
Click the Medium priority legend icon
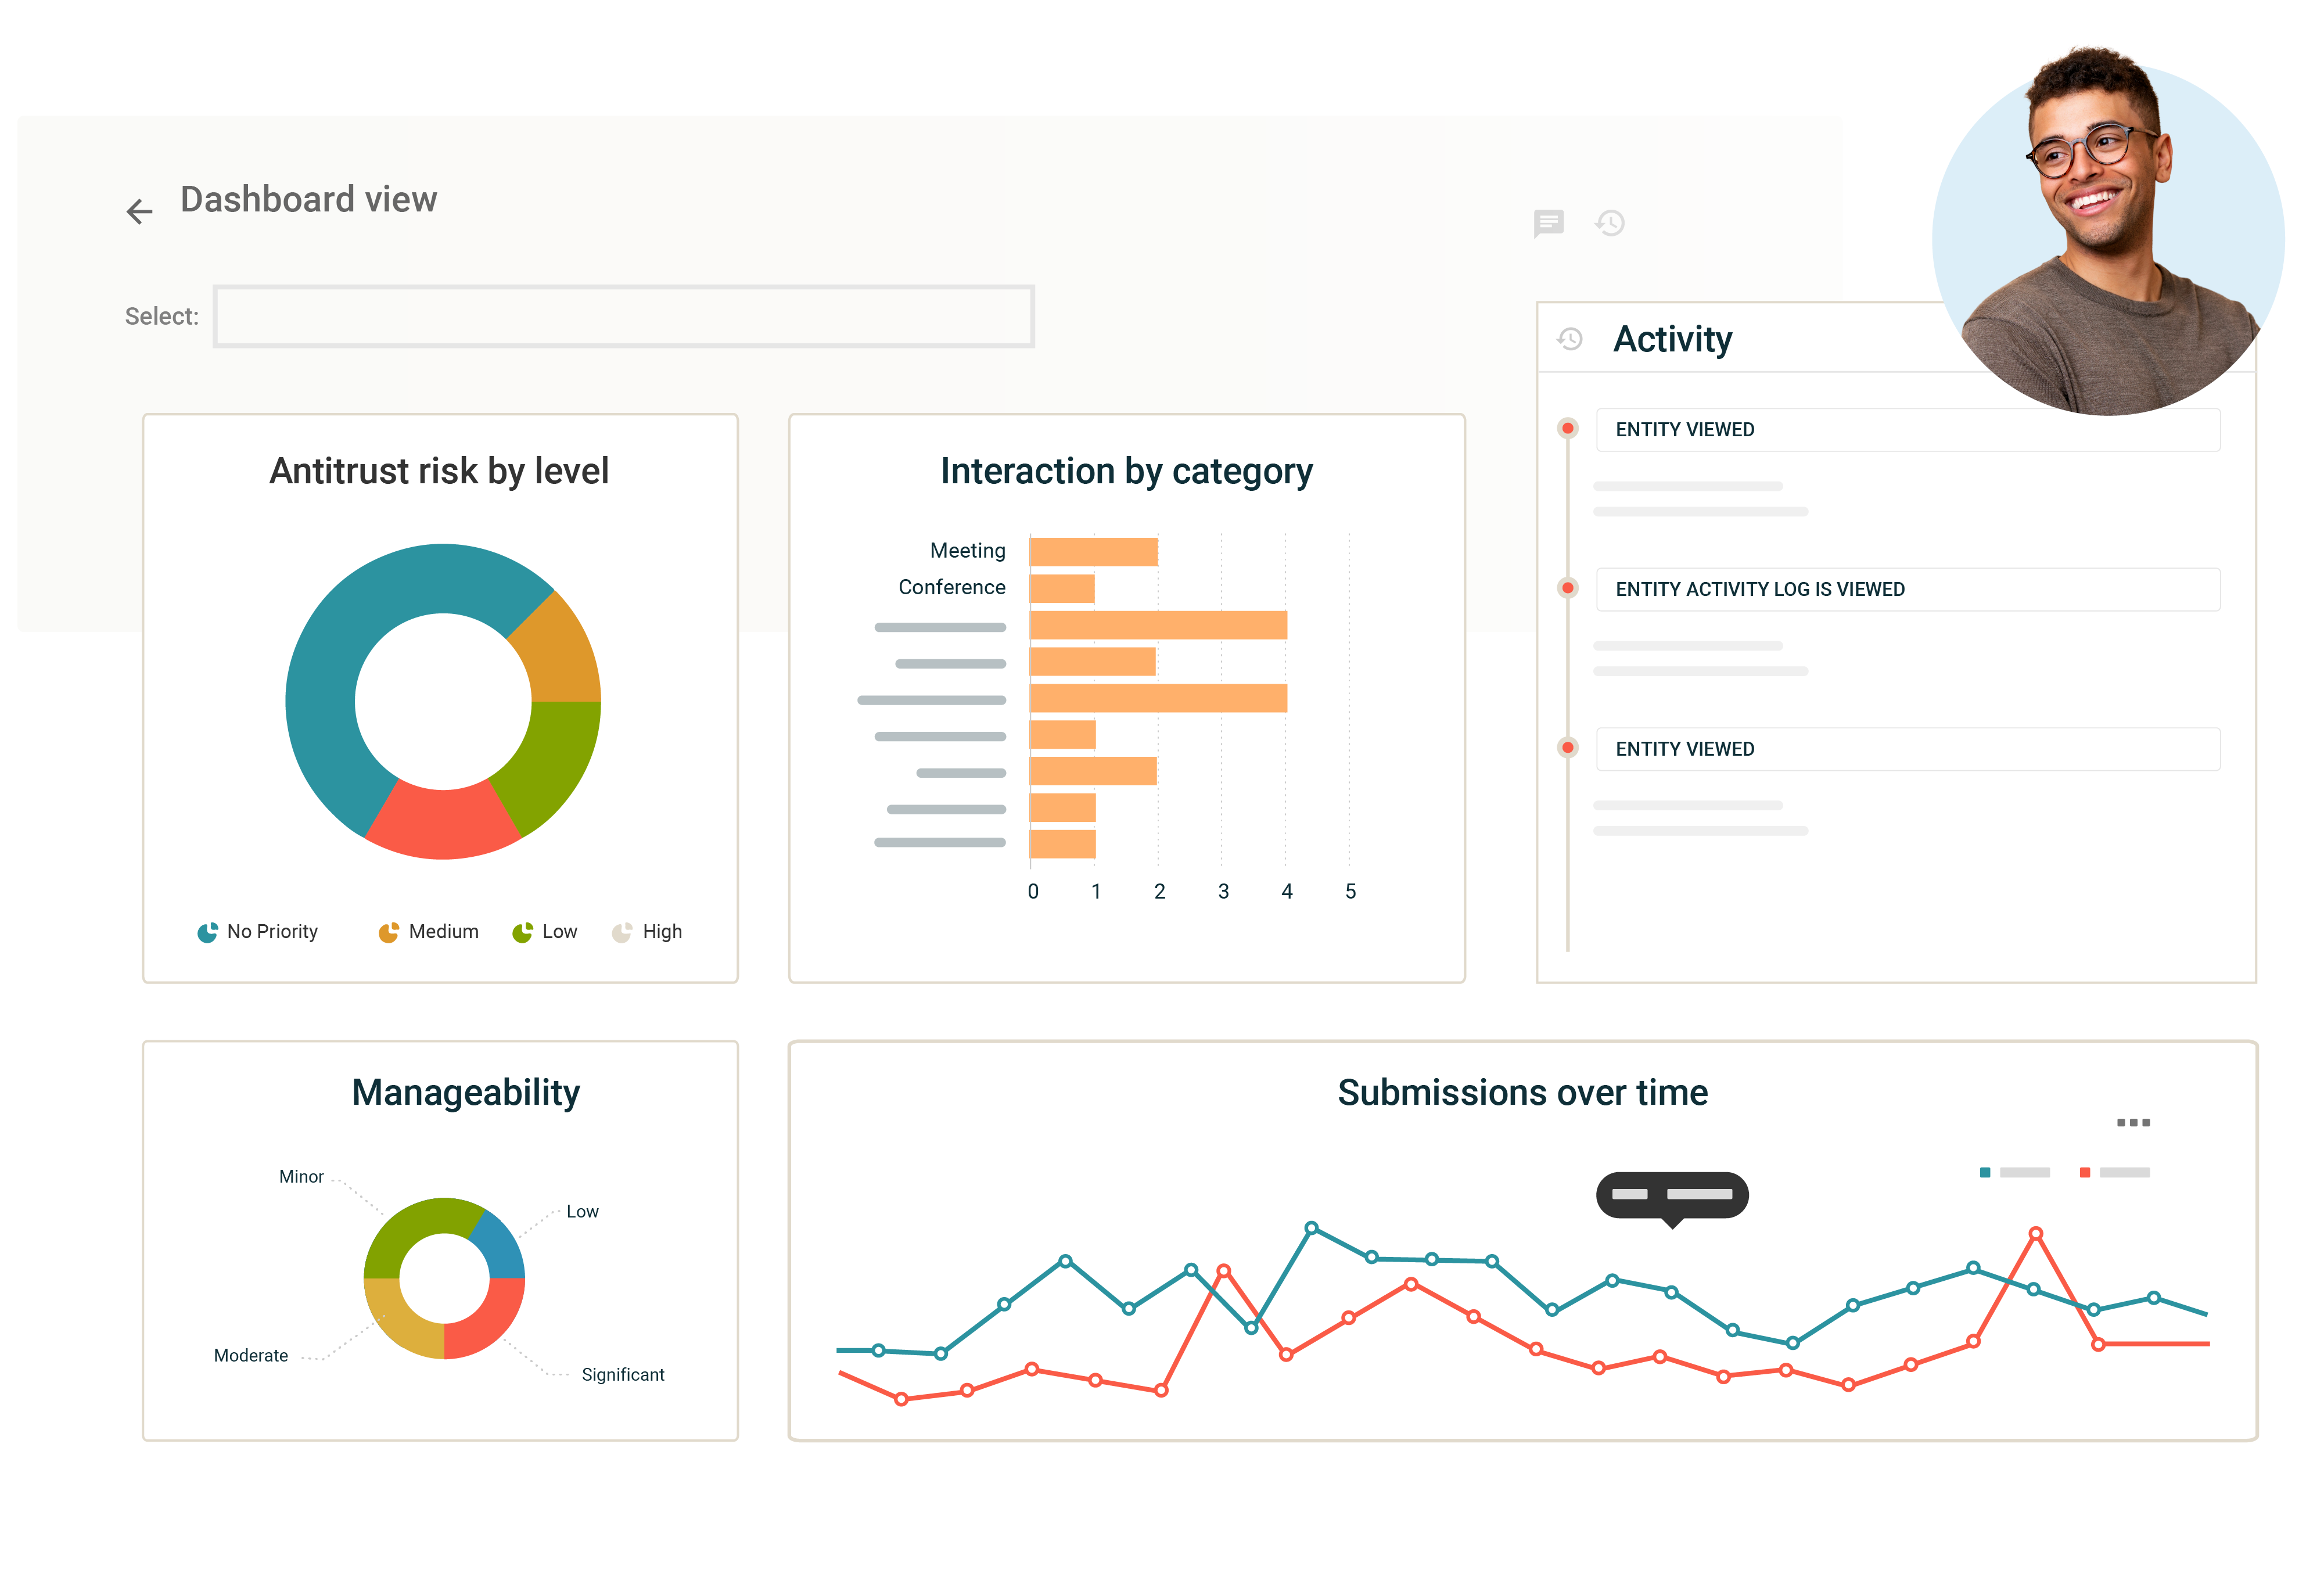point(383,931)
